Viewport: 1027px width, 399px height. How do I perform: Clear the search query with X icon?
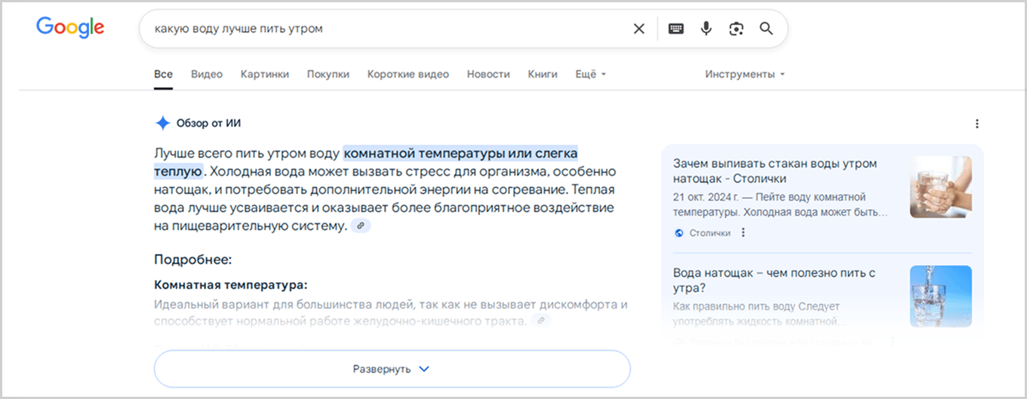pyautogui.click(x=638, y=29)
